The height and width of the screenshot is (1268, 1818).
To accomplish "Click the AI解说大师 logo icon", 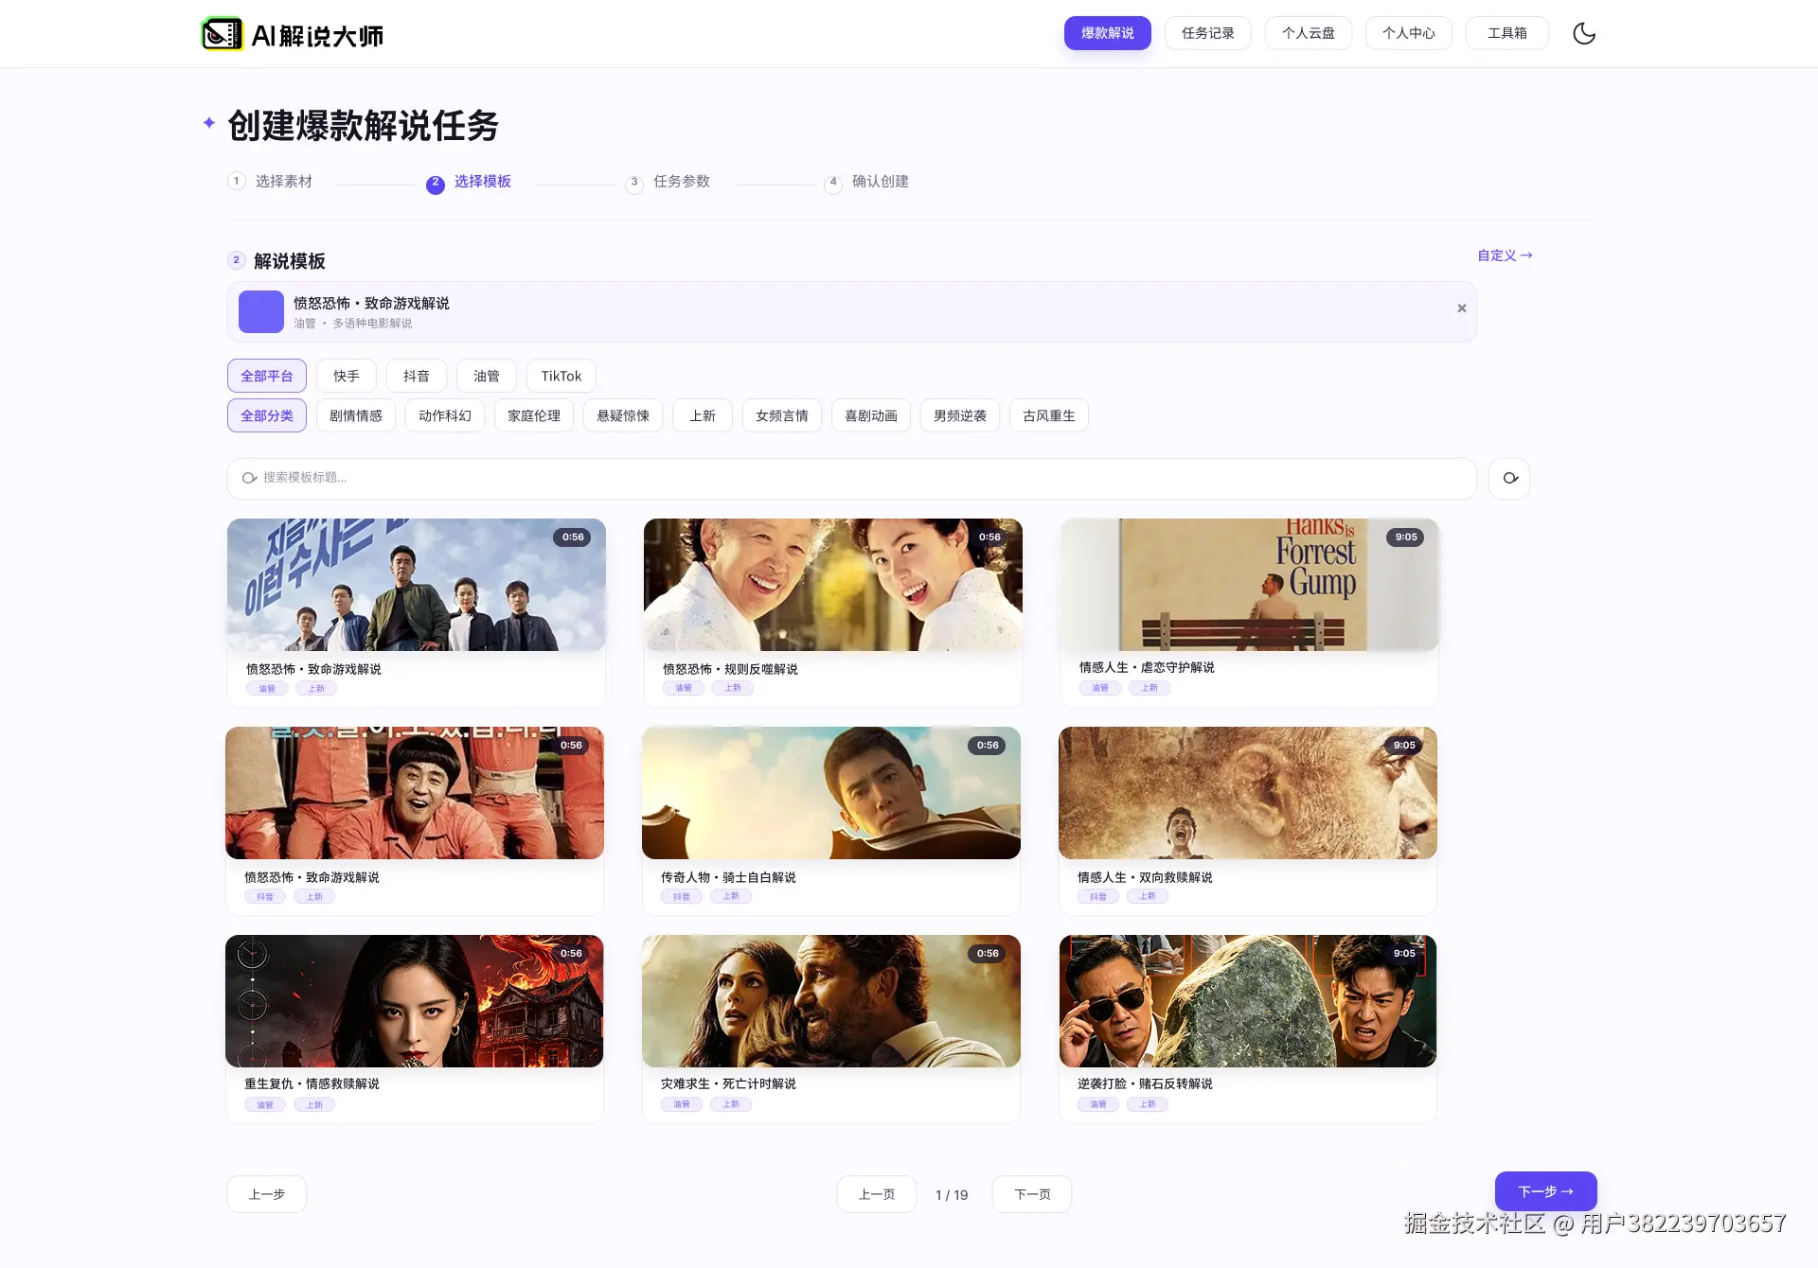I will (223, 35).
